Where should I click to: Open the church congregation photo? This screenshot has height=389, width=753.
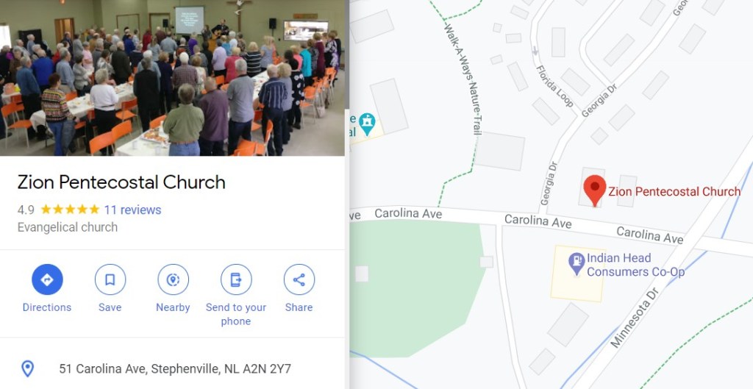click(172, 78)
